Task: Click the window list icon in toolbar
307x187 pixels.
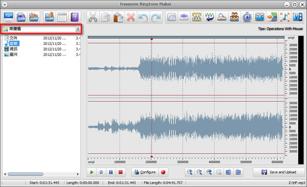Action: point(62,17)
